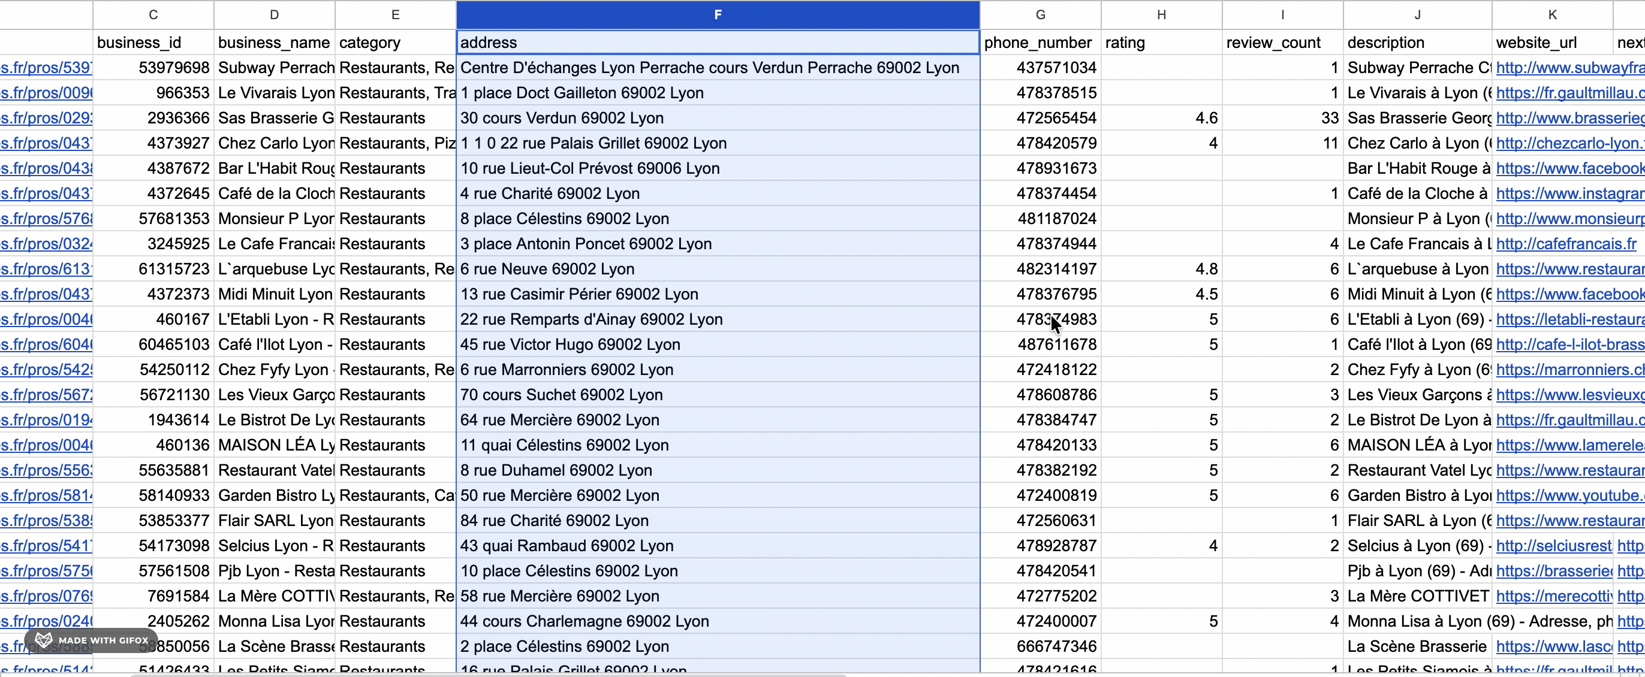Select review count cell 11 for Chez Carlo
This screenshot has height=677, width=1645.
click(x=1282, y=143)
